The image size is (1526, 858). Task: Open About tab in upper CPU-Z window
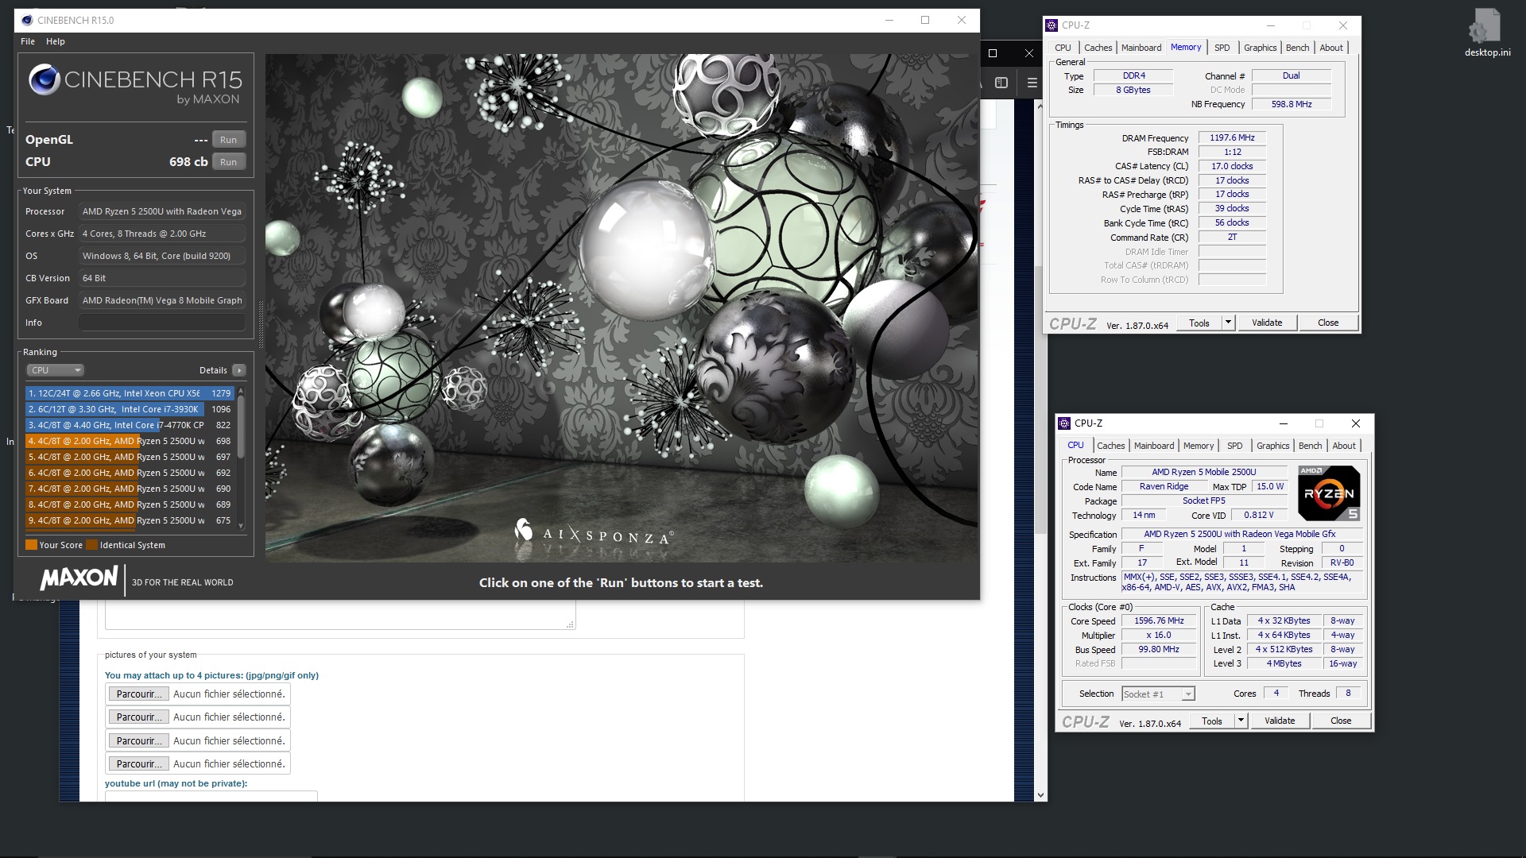[x=1331, y=48]
